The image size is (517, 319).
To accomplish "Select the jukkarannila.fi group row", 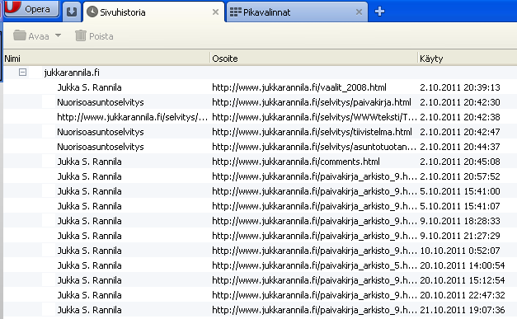I will [260, 73].
